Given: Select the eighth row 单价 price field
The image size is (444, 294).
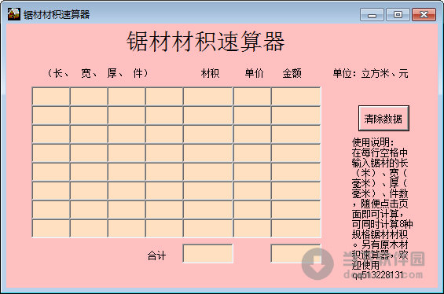Looking at the screenshot, I should coord(252,229).
